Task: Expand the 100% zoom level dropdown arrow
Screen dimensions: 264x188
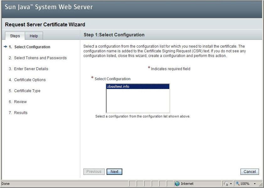Action: click(x=255, y=184)
